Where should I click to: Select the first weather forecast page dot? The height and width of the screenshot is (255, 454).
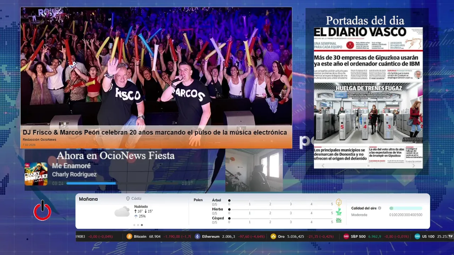[134, 225]
